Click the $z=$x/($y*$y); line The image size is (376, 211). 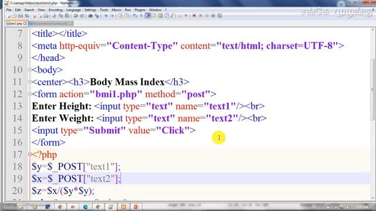pyautogui.click(x=63, y=191)
